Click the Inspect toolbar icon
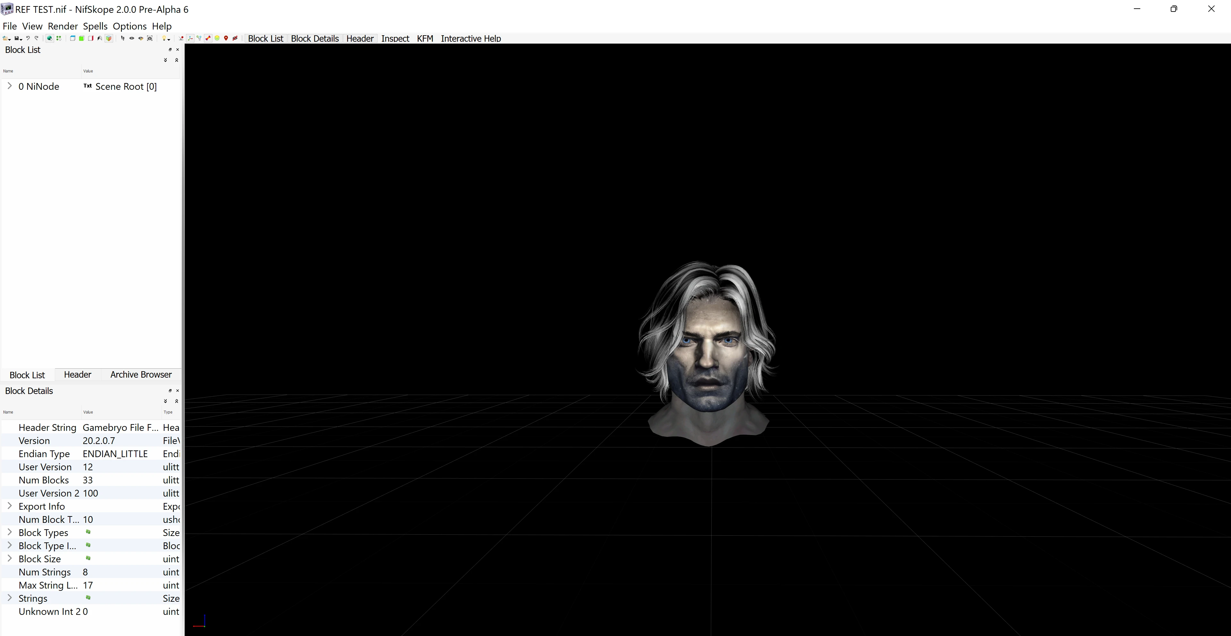Image resolution: width=1231 pixels, height=636 pixels. 395,38
